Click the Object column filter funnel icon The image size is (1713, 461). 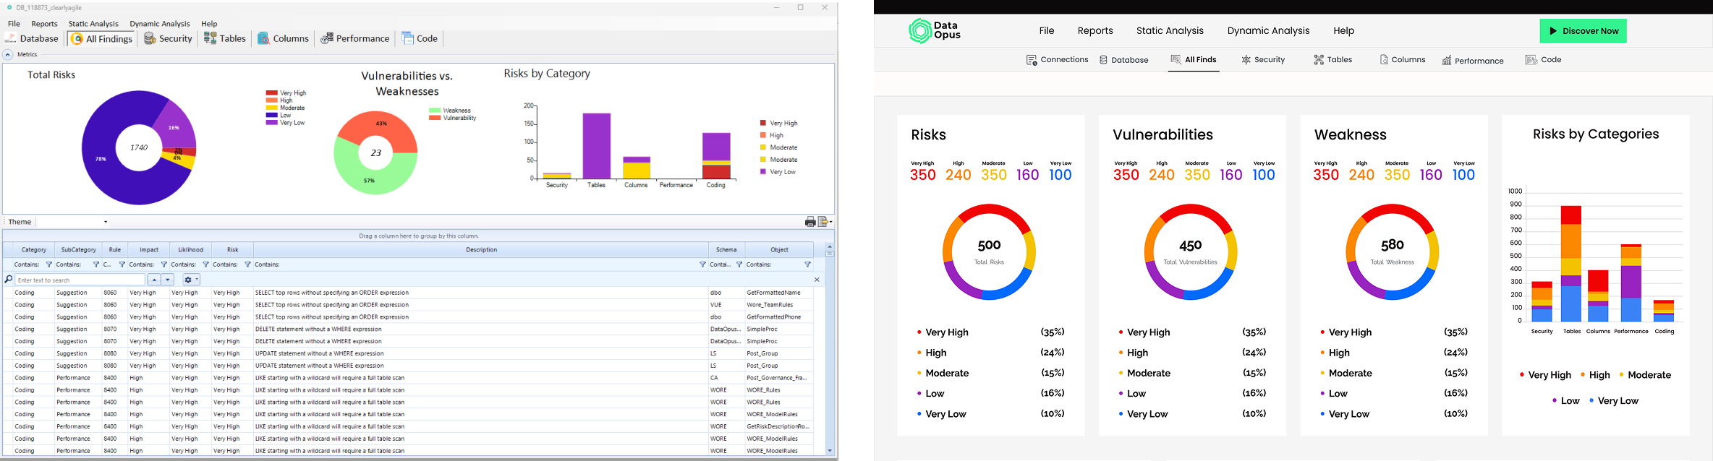pos(808,264)
